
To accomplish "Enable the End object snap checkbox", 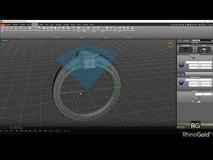I will point(1,131).
